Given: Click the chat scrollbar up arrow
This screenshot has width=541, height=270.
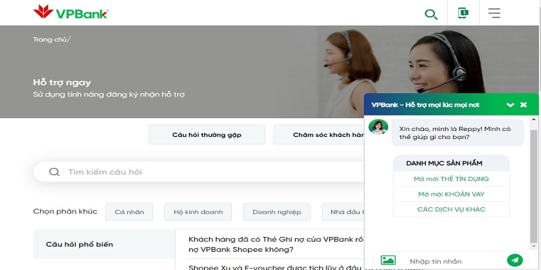Looking at the screenshot, I should tap(534, 119).
